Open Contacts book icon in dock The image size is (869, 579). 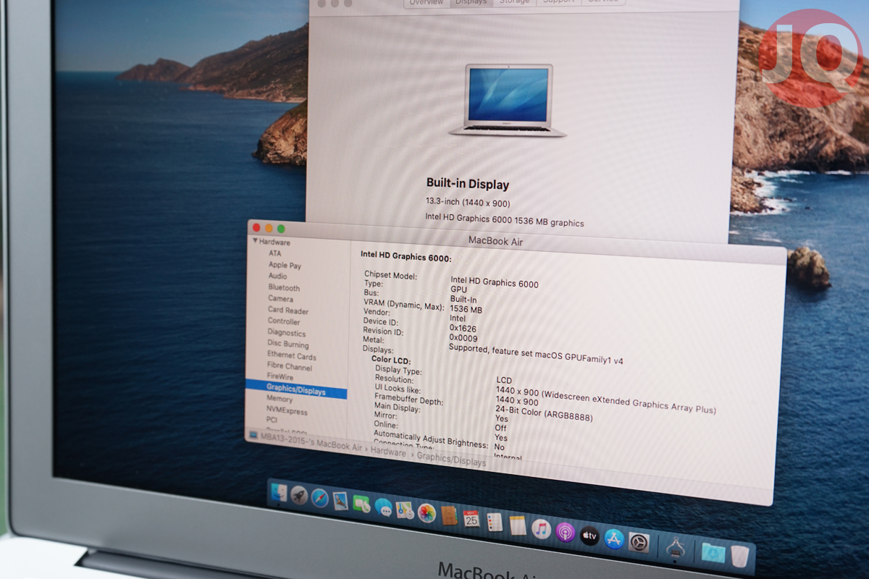click(x=449, y=516)
